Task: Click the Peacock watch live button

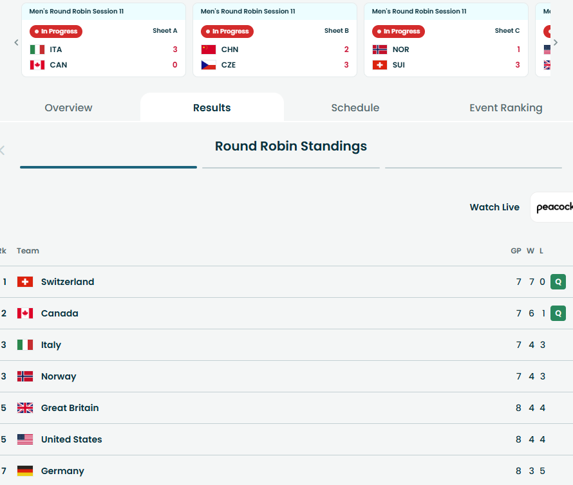Action: (x=552, y=207)
